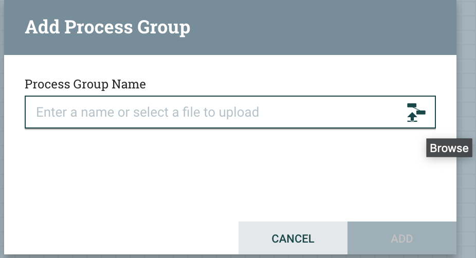Open the file browser via Browse icon
This screenshot has width=476, height=258.
[x=416, y=112]
